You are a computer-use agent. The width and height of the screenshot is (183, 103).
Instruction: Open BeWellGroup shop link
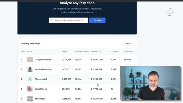tap(41, 89)
